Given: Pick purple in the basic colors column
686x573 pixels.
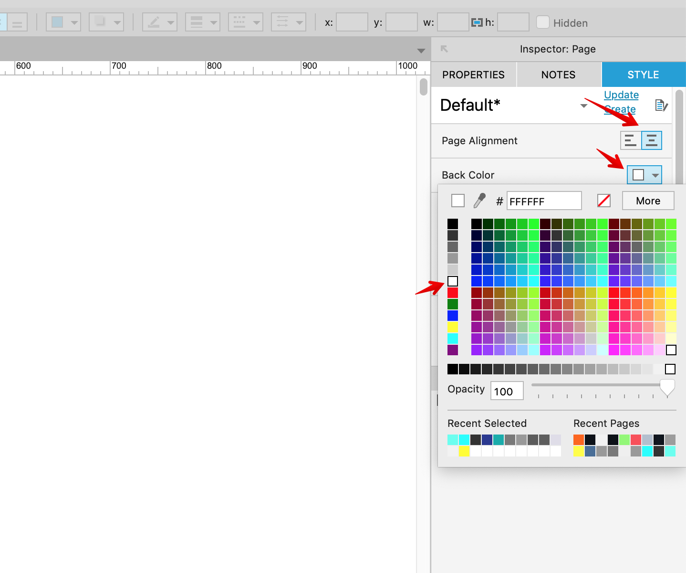Looking at the screenshot, I should pyautogui.click(x=453, y=350).
